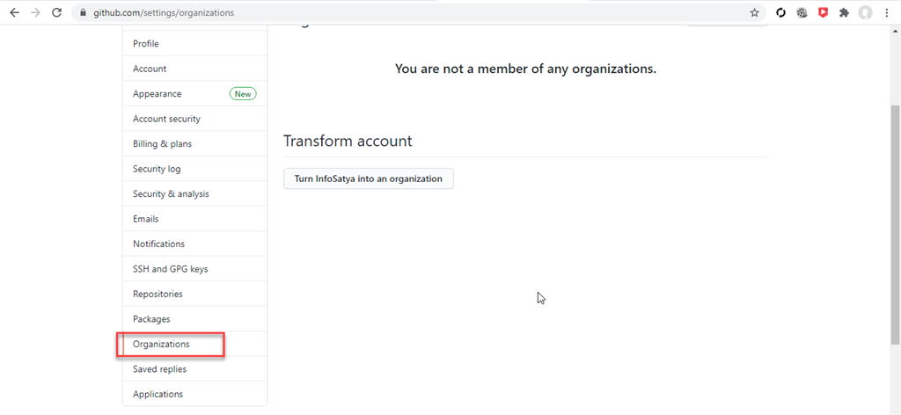Open the Chrome three-dot menu
Viewport: 901px width, 415px height.
[887, 13]
